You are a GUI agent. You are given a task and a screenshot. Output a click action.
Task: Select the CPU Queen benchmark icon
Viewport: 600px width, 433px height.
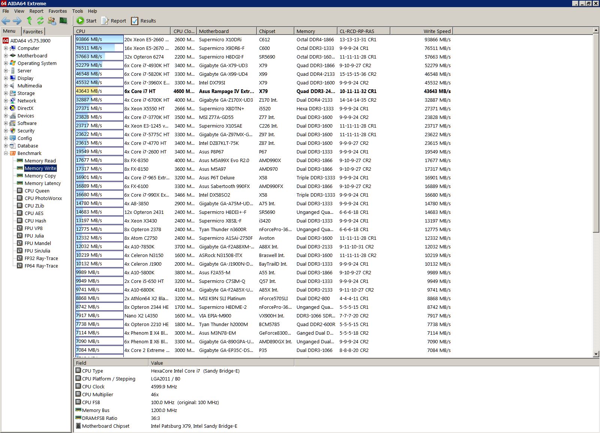(x=20, y=191)
